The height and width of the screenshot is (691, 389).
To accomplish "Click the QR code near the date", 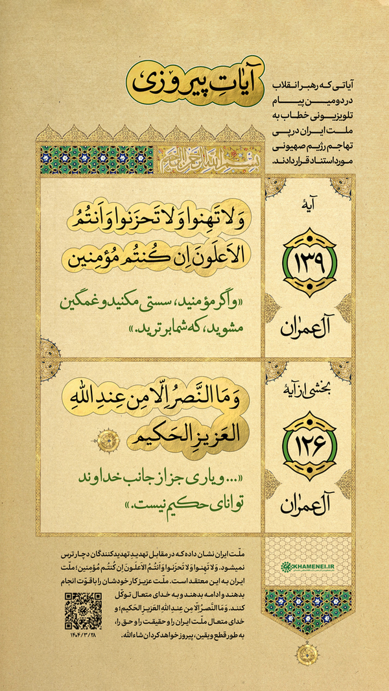I will [x=83, y=611].
